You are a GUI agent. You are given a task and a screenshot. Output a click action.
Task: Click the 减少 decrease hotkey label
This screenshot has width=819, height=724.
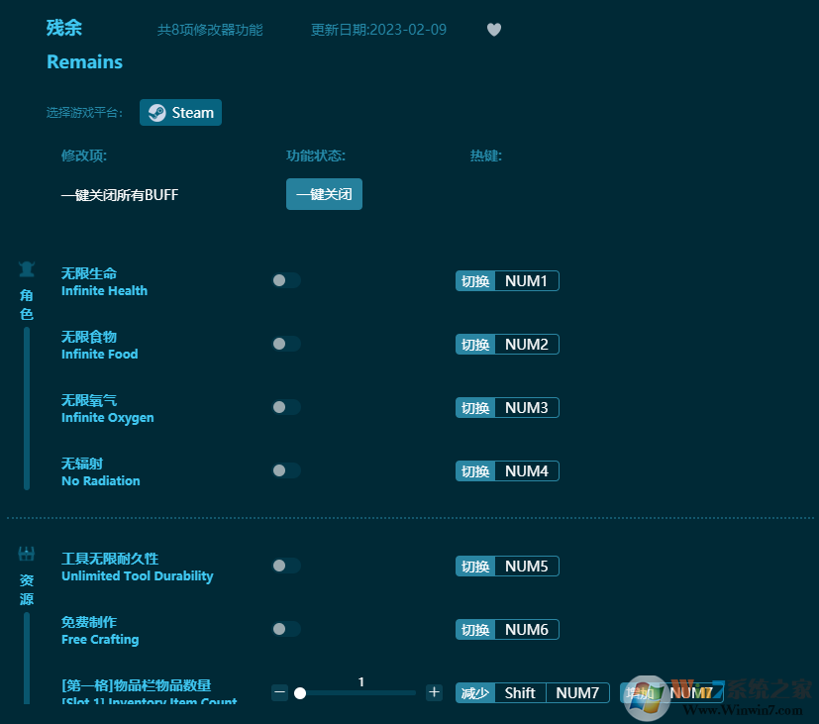coord(475,692)
